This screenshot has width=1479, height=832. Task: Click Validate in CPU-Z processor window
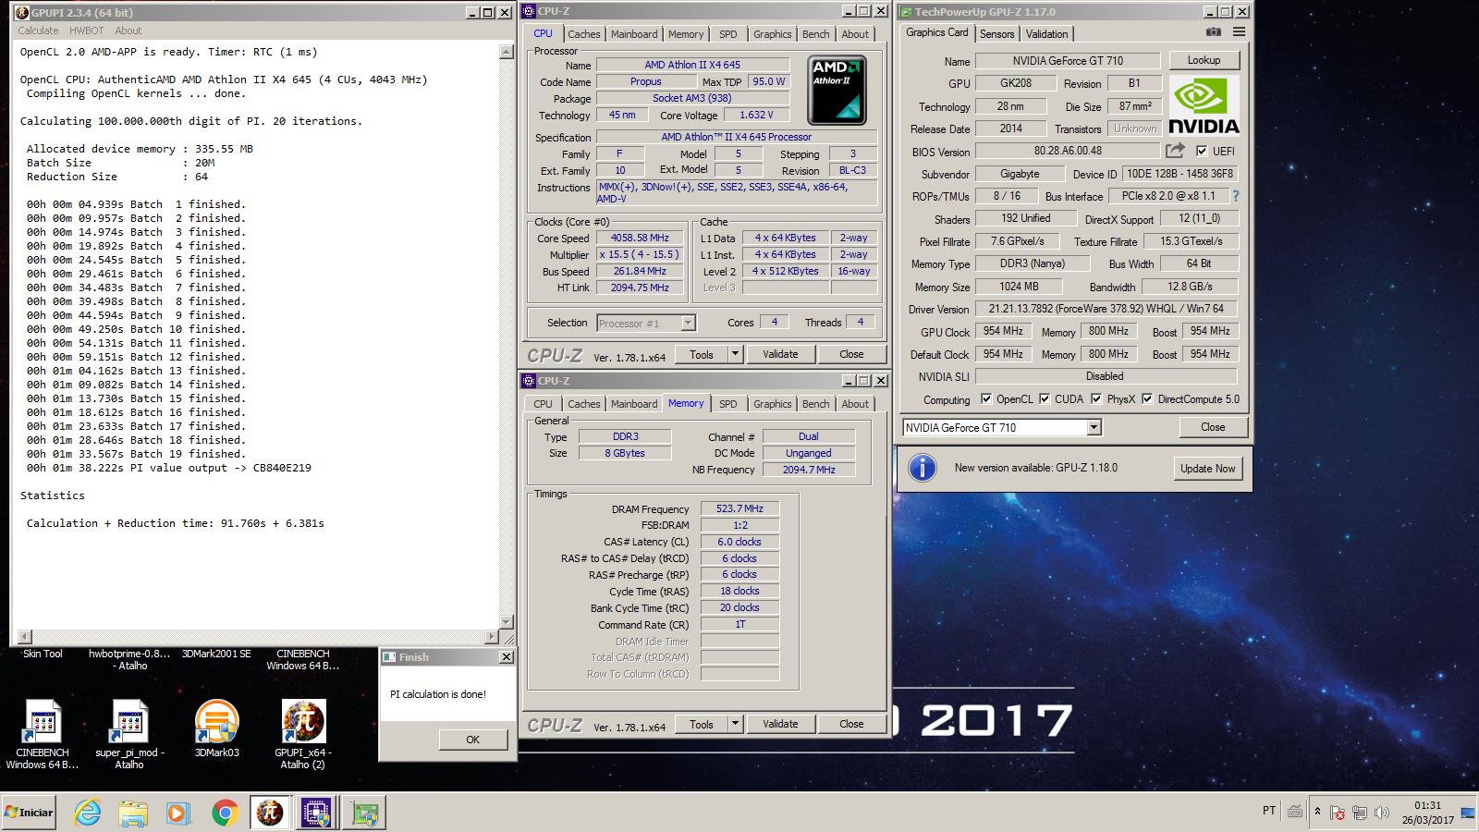pos(780,354)
